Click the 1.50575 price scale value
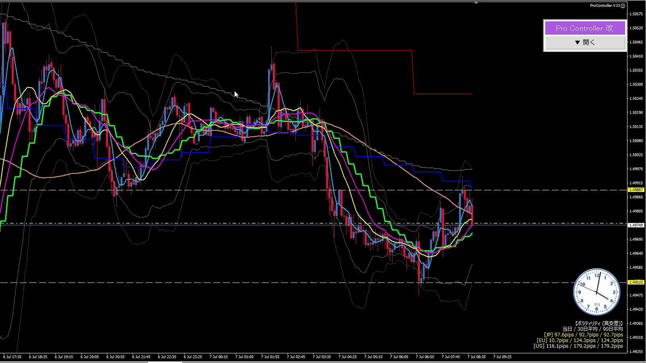This screenshot has width=646, height=363. (636, 14)
